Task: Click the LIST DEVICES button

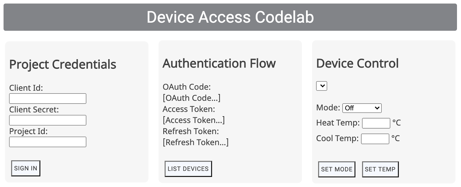Action: pos(188,169)
